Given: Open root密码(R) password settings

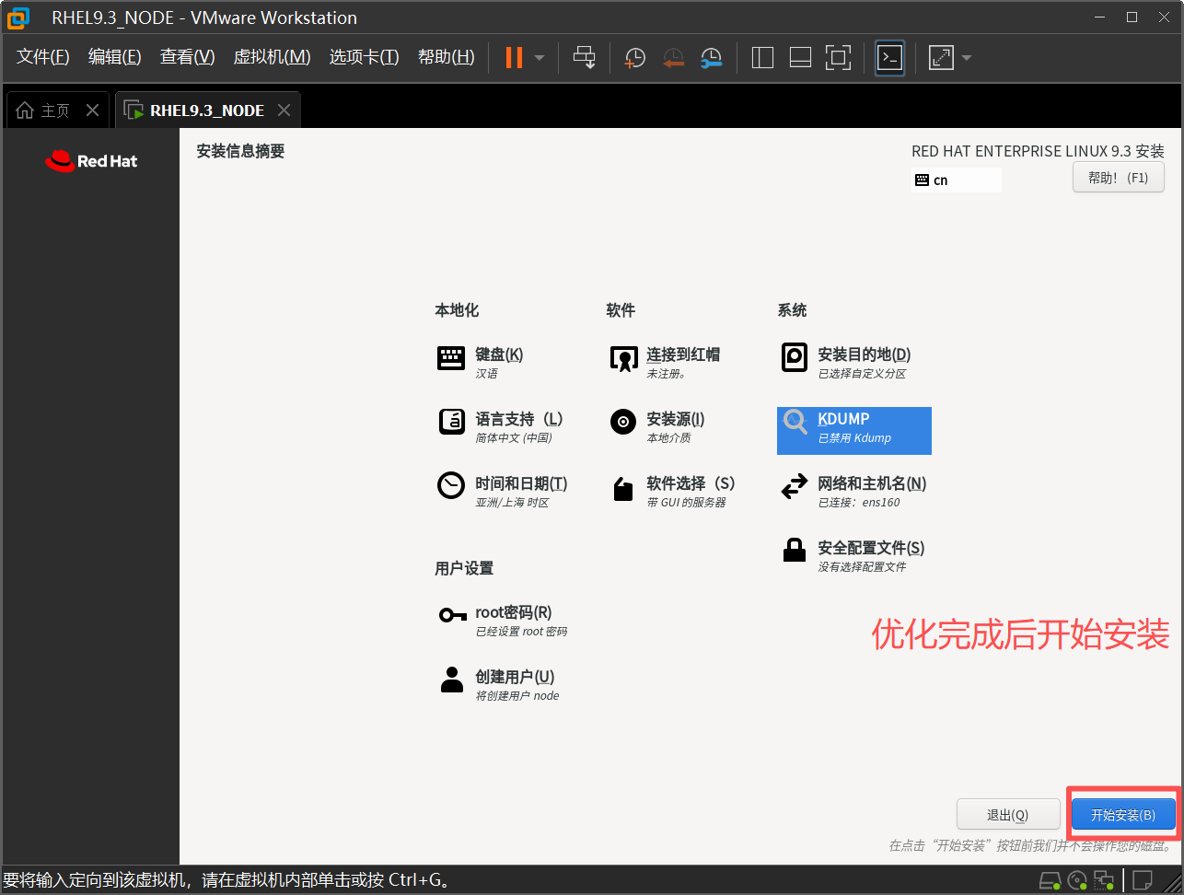Looking at the screenshot, I should [503, 621].
